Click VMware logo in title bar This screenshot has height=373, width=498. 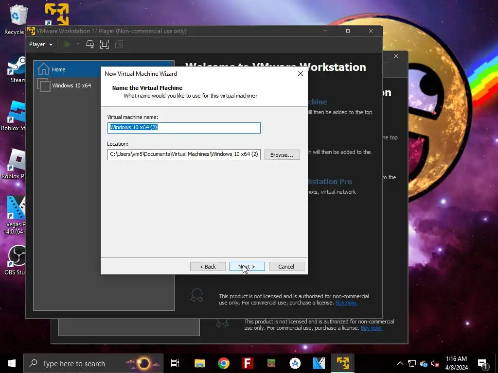point(31,31)
